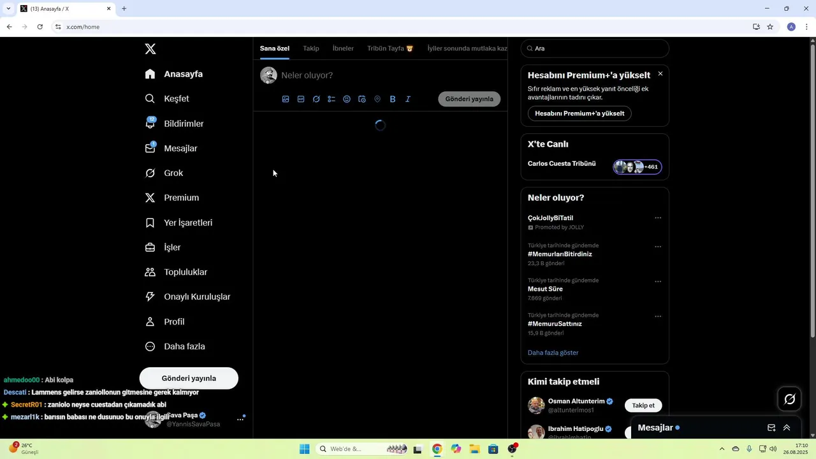Expand the Mesajlar drawer
The height and width of the screenshot is (459, 816).
pyautogui.click(x=787, y=428)
